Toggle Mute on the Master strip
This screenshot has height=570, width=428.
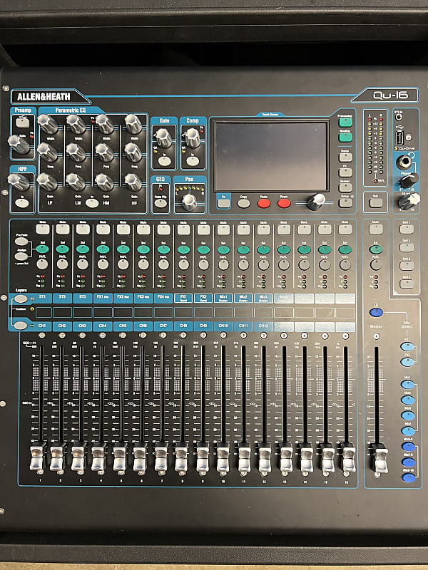[376, 229]
